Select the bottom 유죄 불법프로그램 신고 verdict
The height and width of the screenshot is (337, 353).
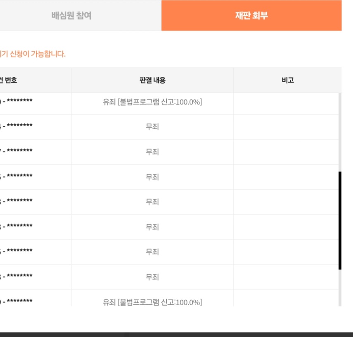(x=152, y=302)
